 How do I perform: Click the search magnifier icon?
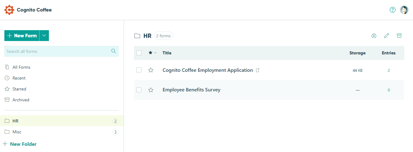(x=114, y=51)
